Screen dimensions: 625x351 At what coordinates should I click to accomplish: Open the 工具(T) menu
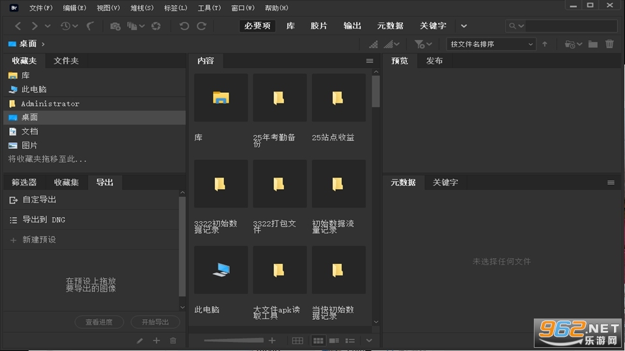[x=209, y=8]
